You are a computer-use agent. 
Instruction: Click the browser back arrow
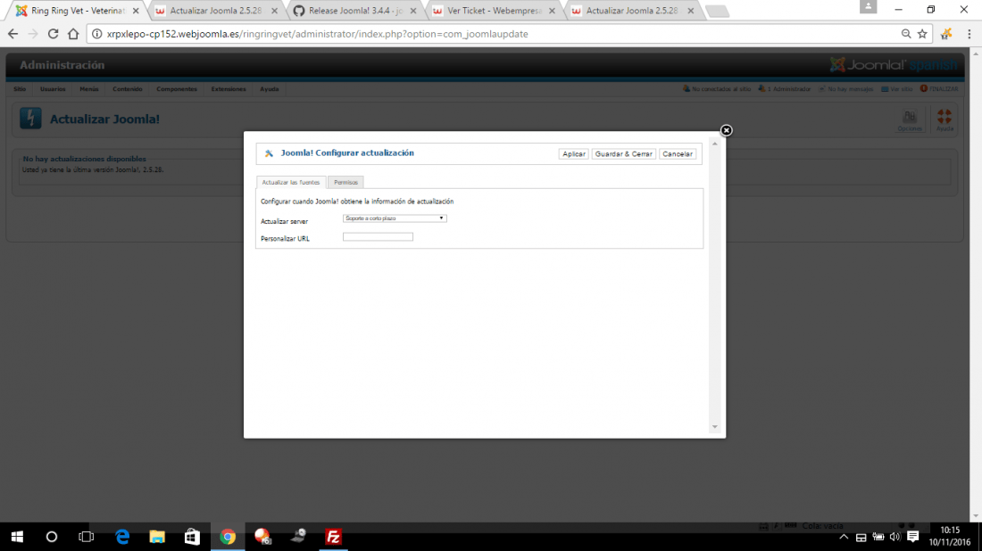tap(12, 34)
